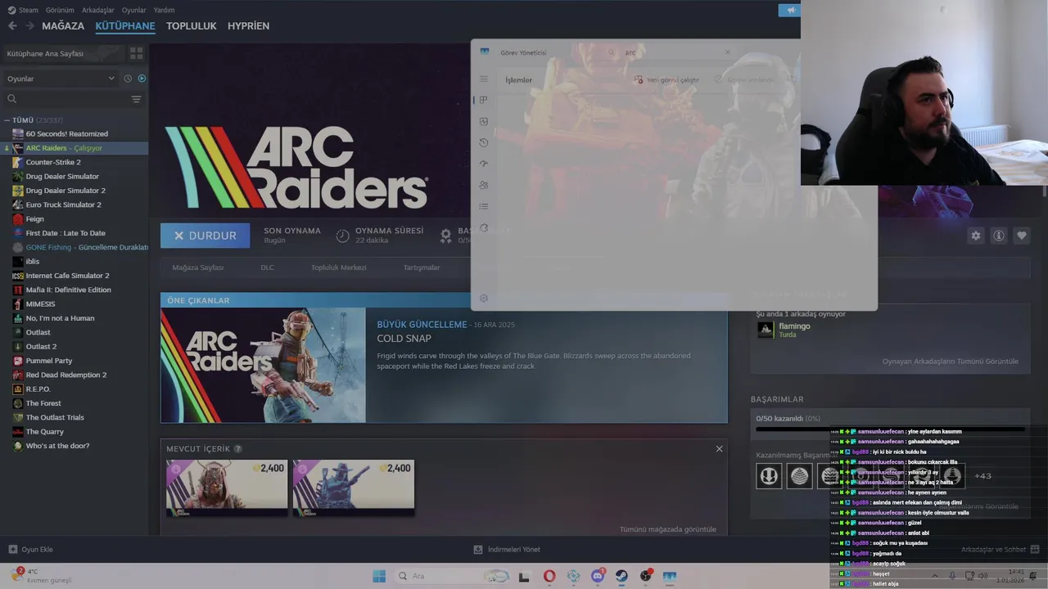The image size is (1048, 589).
Task: Select 60 Seconds! Reatomized in the library
Action: pos(66,134)
